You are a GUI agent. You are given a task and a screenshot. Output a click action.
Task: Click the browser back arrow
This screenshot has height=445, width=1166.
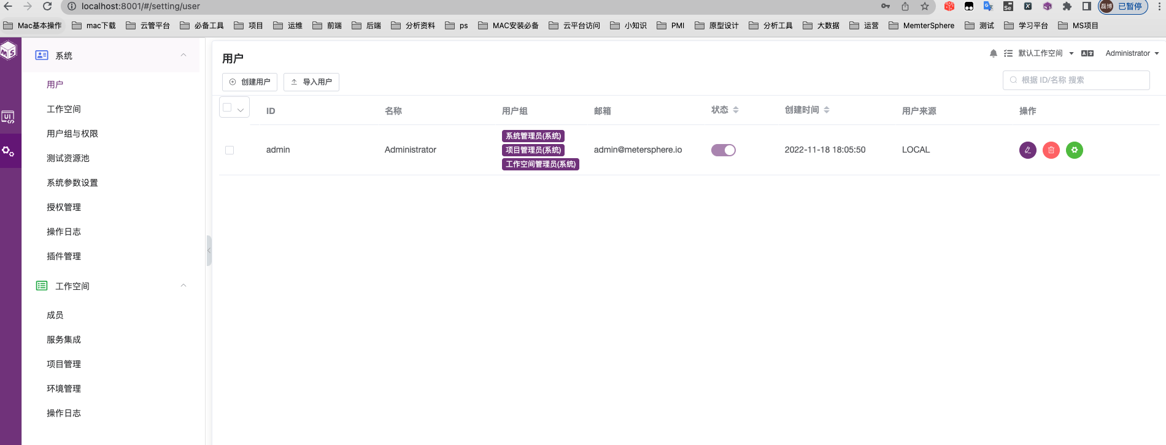click(x=8, y=6)
